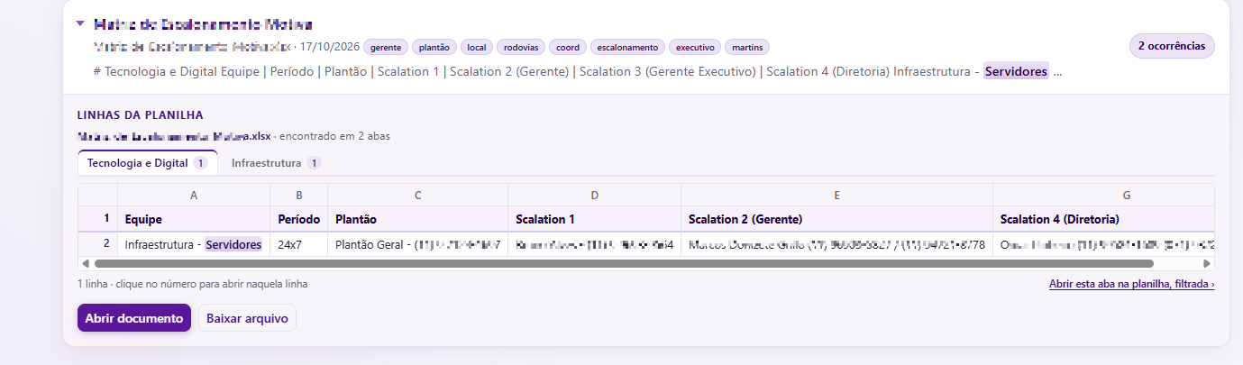Image resolution: width=1243 pixels, height=365 pixels.
Task: Click the "Scalation 4 (Diretoria)" header cell
Action: (1103, 219)
